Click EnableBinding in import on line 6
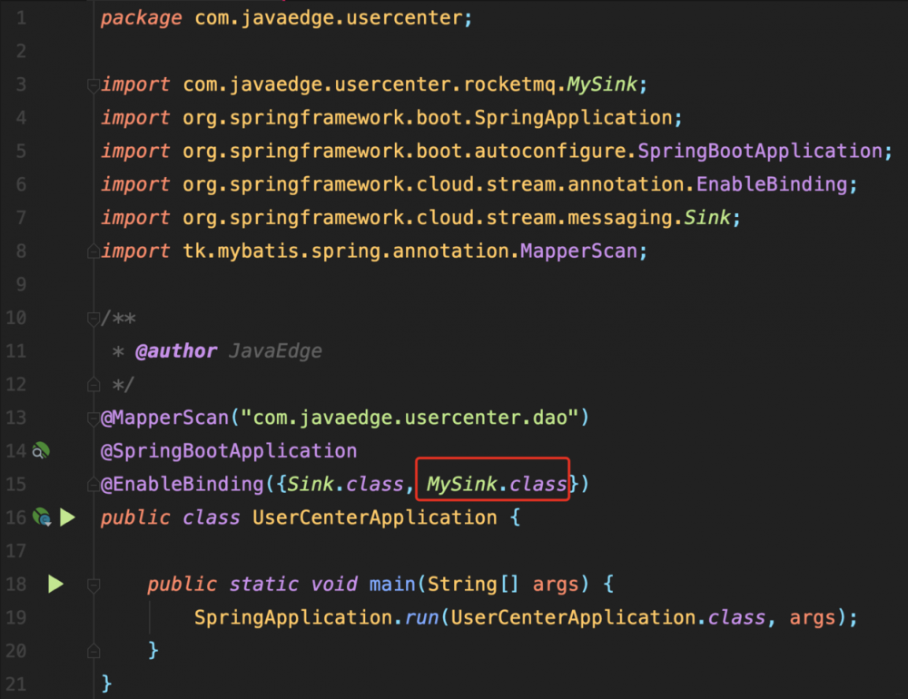 tap(771, 184)
